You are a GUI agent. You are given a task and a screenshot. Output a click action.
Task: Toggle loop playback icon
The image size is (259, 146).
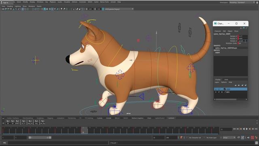pos(238,137)
